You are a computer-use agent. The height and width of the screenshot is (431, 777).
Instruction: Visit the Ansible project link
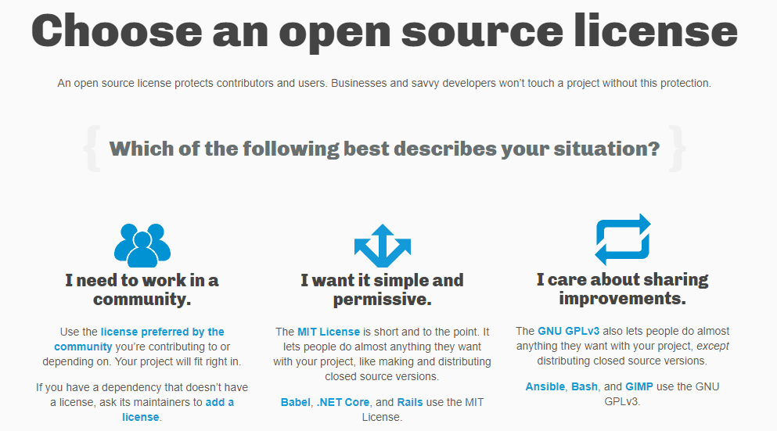coord(545,387)
